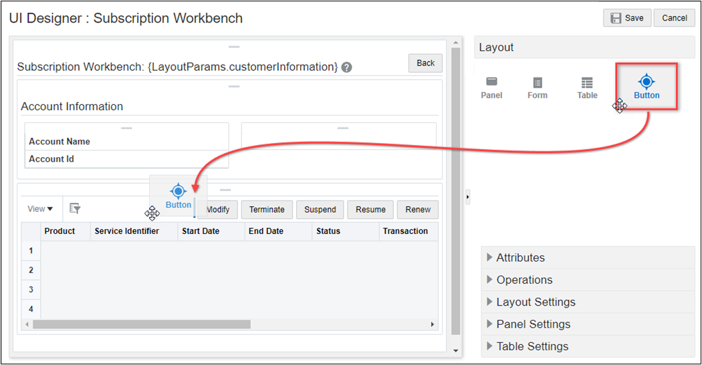This screenshot has width=702, height=365.
Task: Click the End Date column header
Action: pyautogui.click(x=278, y=231)
